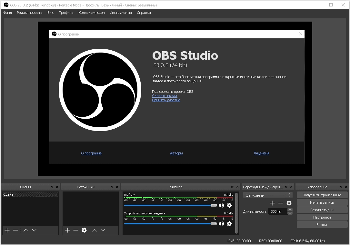Move source up arrow in Источники

(x=95, y=230)
